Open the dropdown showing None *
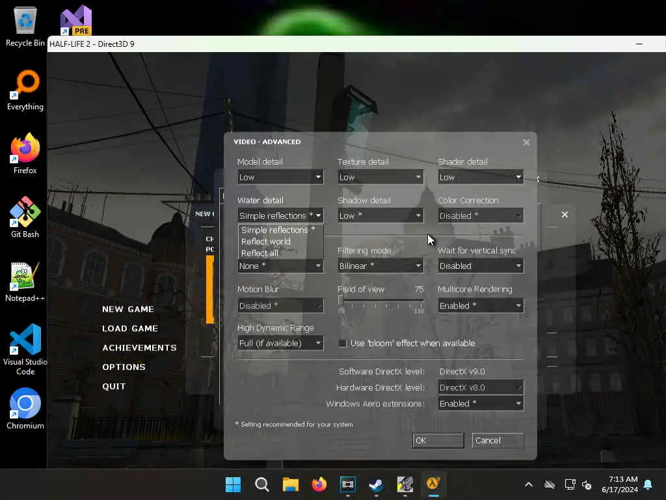Screen dimensions: 666x500 click(x=280, y=266)
